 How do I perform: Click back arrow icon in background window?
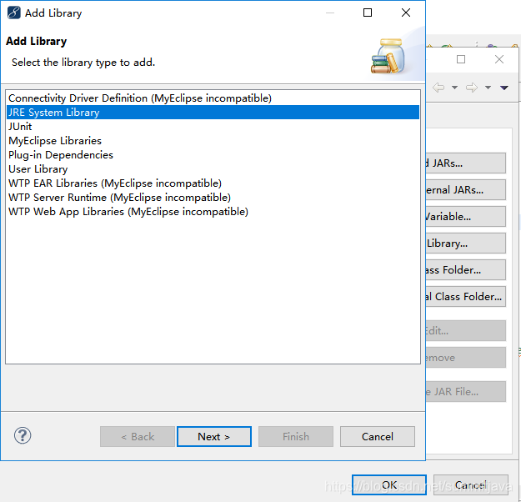point(438,88)
